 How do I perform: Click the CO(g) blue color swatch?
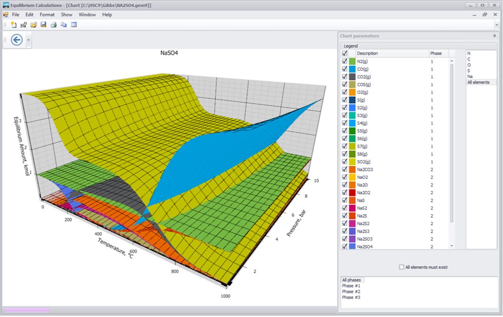tap(352, 69)
